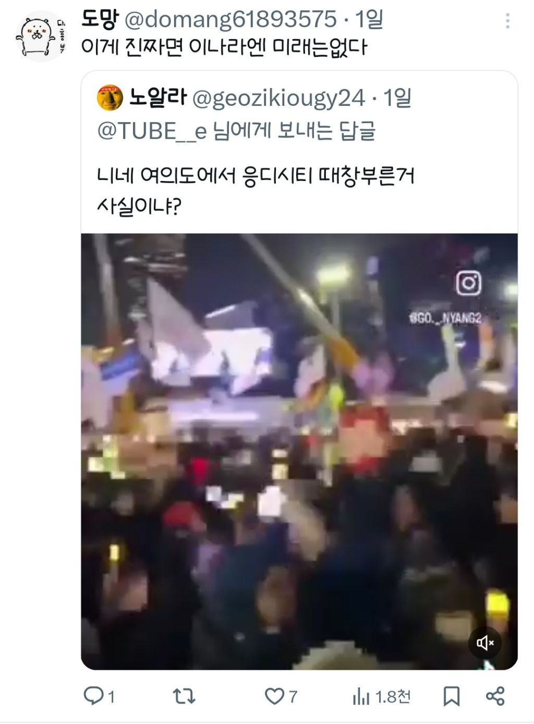The image size is (534, 724).
Task: Open 노알라's round profile avatar
Action: (x=110, y=98)
